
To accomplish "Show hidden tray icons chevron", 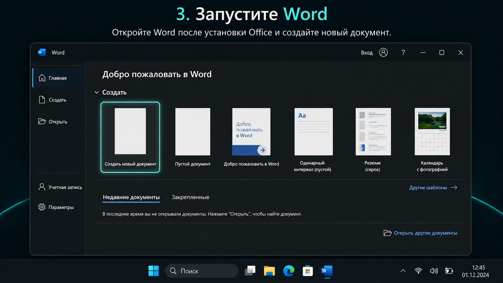I will 403,271.
